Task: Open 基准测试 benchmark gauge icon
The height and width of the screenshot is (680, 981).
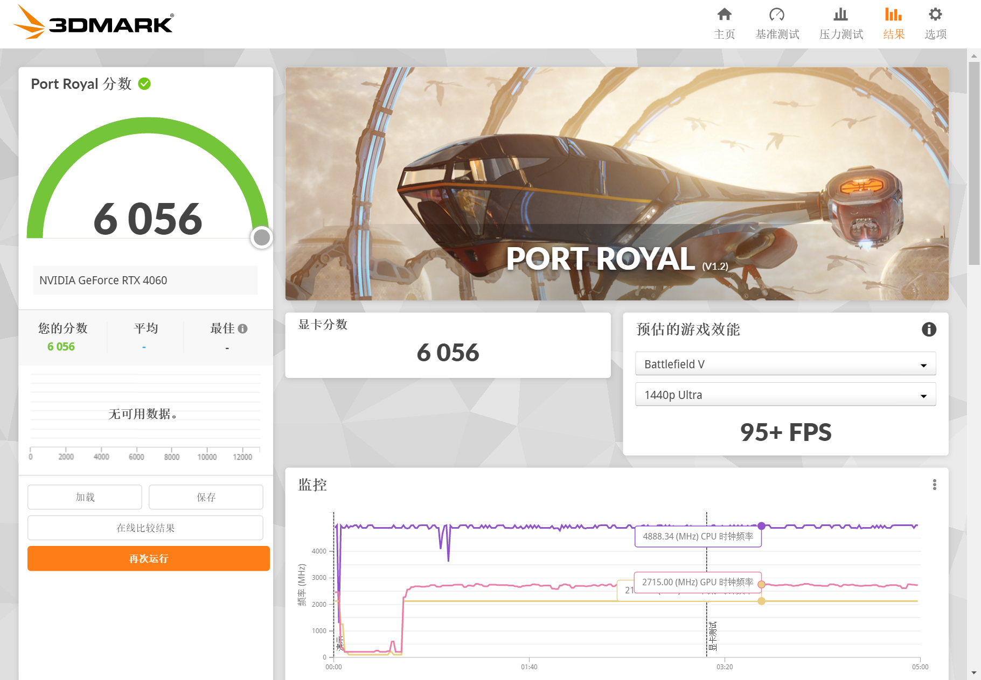Action: pos(776,15)
